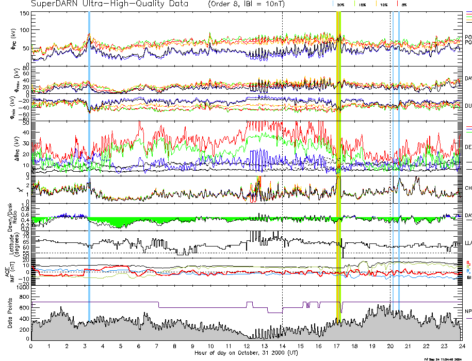Click the light blue 20% legend swatch
The width and height of the screenshot is (472, 361).
pyautogui.click(x=333, y=4)
